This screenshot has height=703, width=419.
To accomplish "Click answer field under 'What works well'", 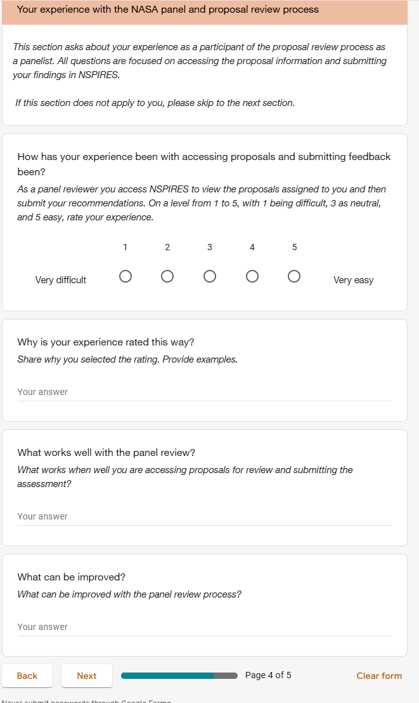I will point(204,517).
